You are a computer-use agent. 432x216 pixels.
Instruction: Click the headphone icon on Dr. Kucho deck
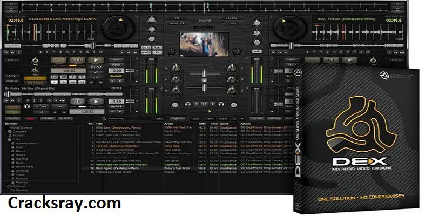[x=28, y=106]
